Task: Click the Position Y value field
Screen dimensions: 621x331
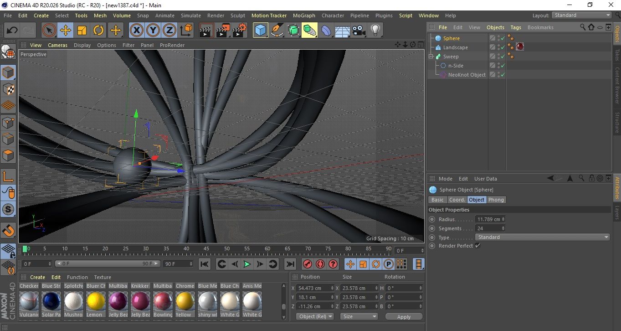Action: coord(313,297)
